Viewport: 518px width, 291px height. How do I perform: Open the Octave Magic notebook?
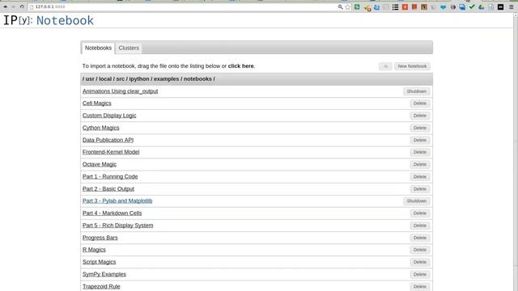pos(100,164)
